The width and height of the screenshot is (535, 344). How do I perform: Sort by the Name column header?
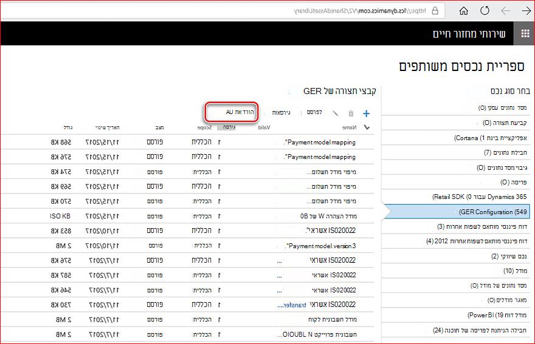(x=349, y=127)
